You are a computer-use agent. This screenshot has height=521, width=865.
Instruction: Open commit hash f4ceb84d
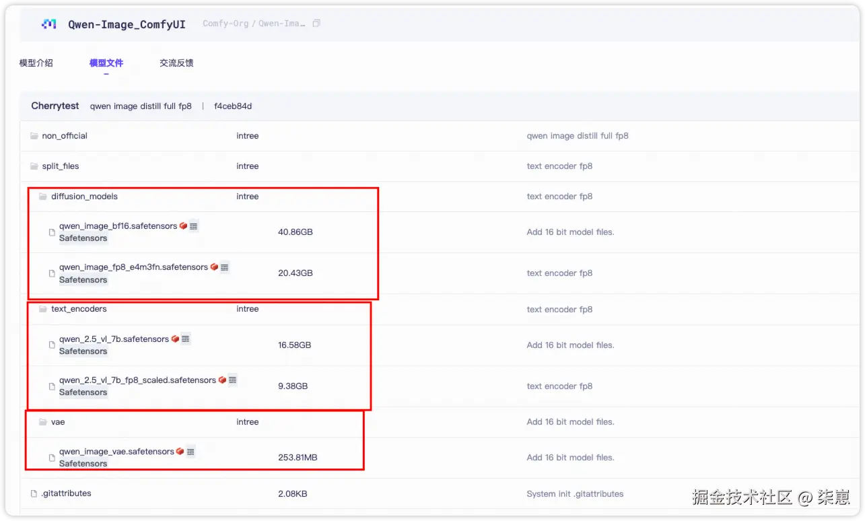[233, 106]
